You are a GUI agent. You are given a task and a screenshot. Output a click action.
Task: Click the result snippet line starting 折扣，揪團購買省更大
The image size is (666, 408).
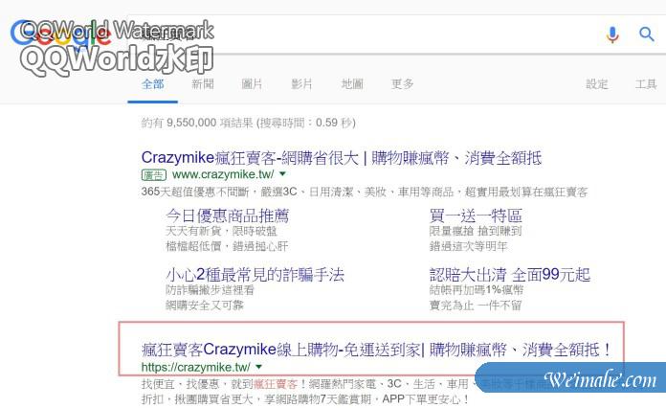pos(304,399)
